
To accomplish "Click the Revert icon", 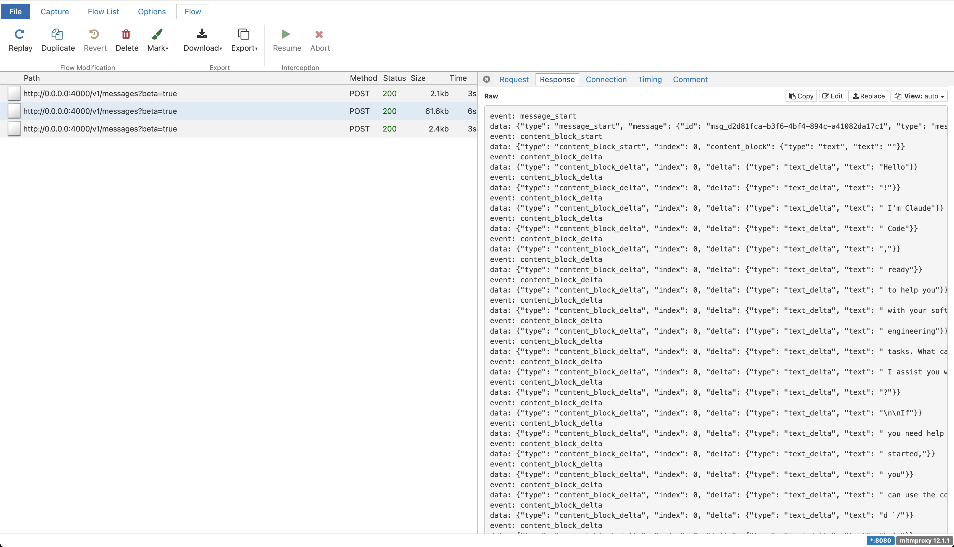I will (94, 34).
